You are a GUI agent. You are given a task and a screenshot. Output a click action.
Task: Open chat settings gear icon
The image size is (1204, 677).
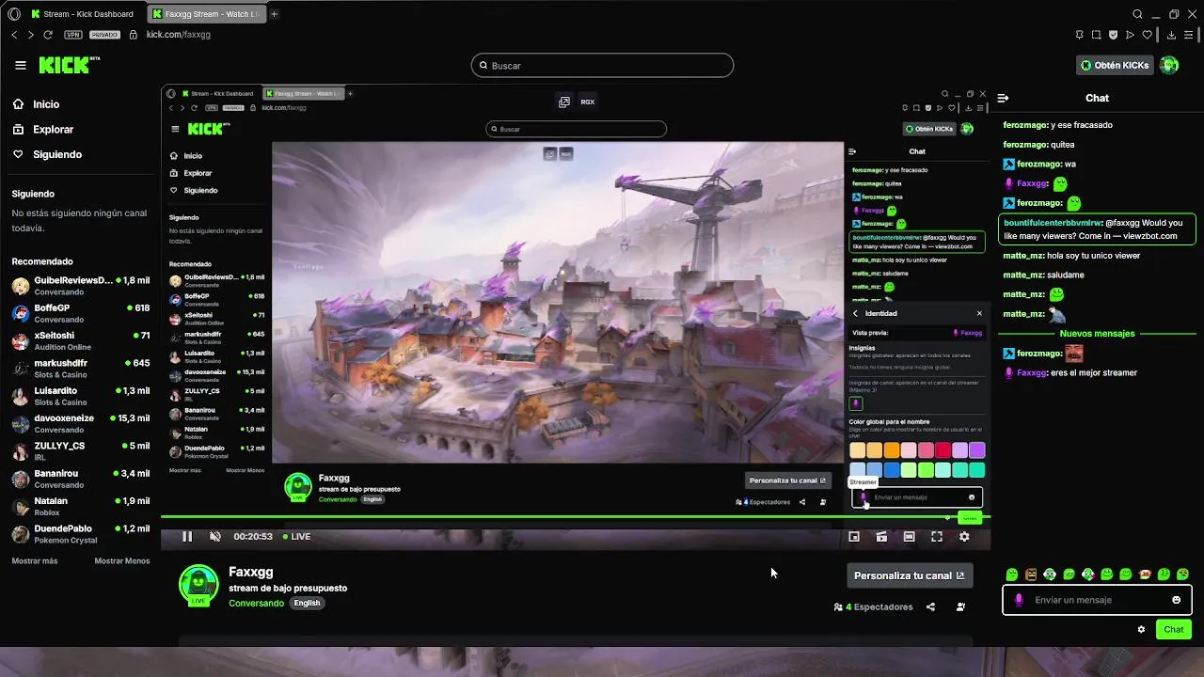pos(1141,629)
